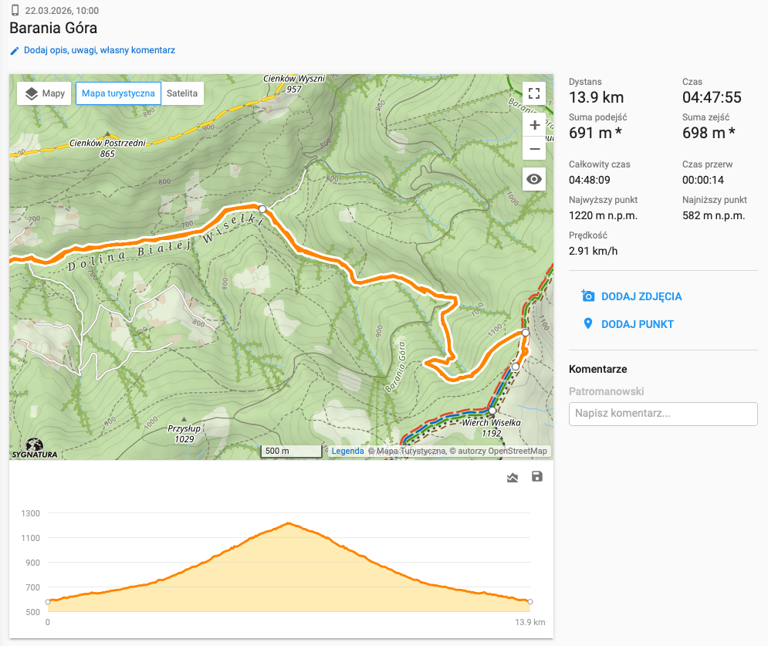Toggle map visibility eye icon
Image resolution: width=768 pixels, height=646 pixels.
tap(534, 180)
